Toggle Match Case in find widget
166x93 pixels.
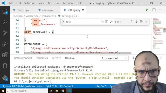pos(102,22)
